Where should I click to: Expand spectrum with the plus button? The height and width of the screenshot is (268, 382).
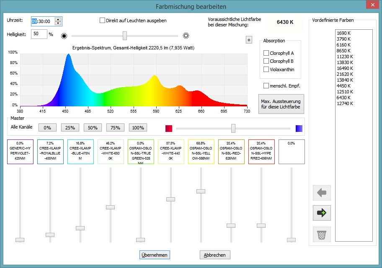pyautogui.click(x=249, y=40)
